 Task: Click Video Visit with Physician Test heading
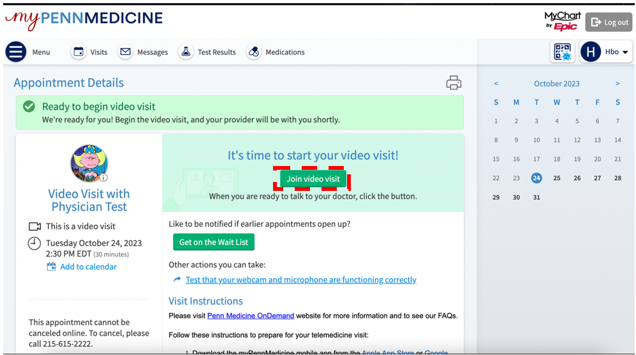tap(89, 200)
